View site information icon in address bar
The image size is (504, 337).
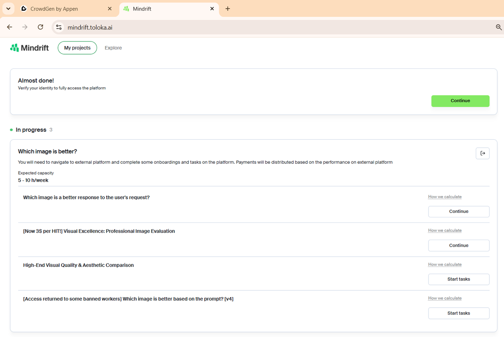click(59, 27)
